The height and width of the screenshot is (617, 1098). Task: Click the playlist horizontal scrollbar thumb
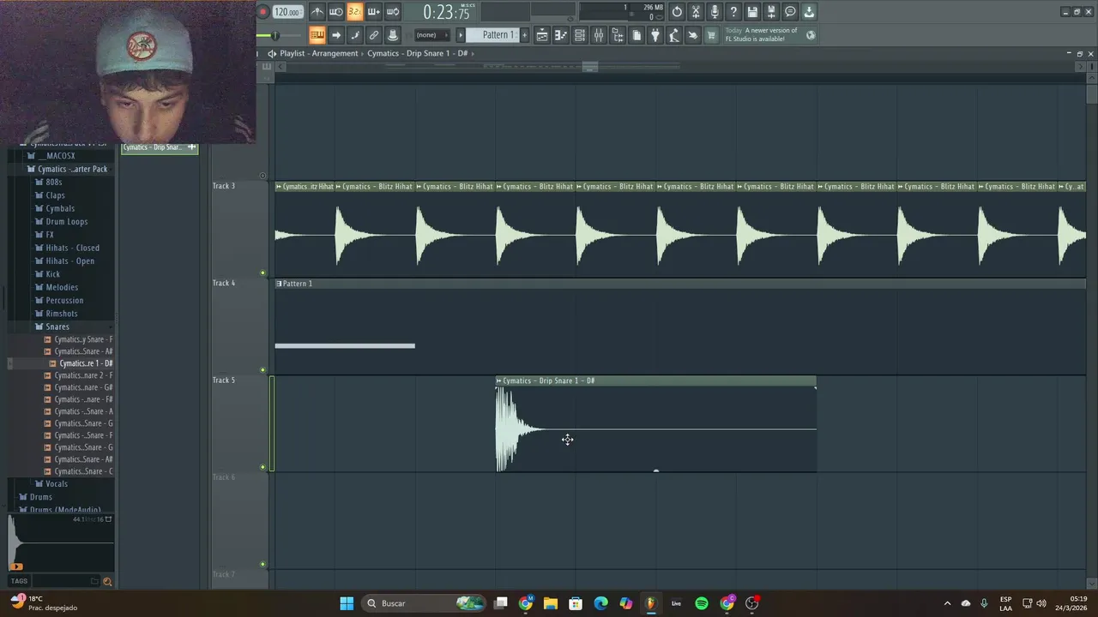coord(589,67)
